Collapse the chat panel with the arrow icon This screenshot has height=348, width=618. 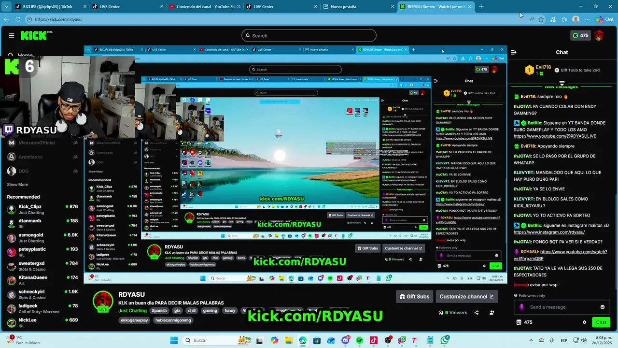coord(514,52)
